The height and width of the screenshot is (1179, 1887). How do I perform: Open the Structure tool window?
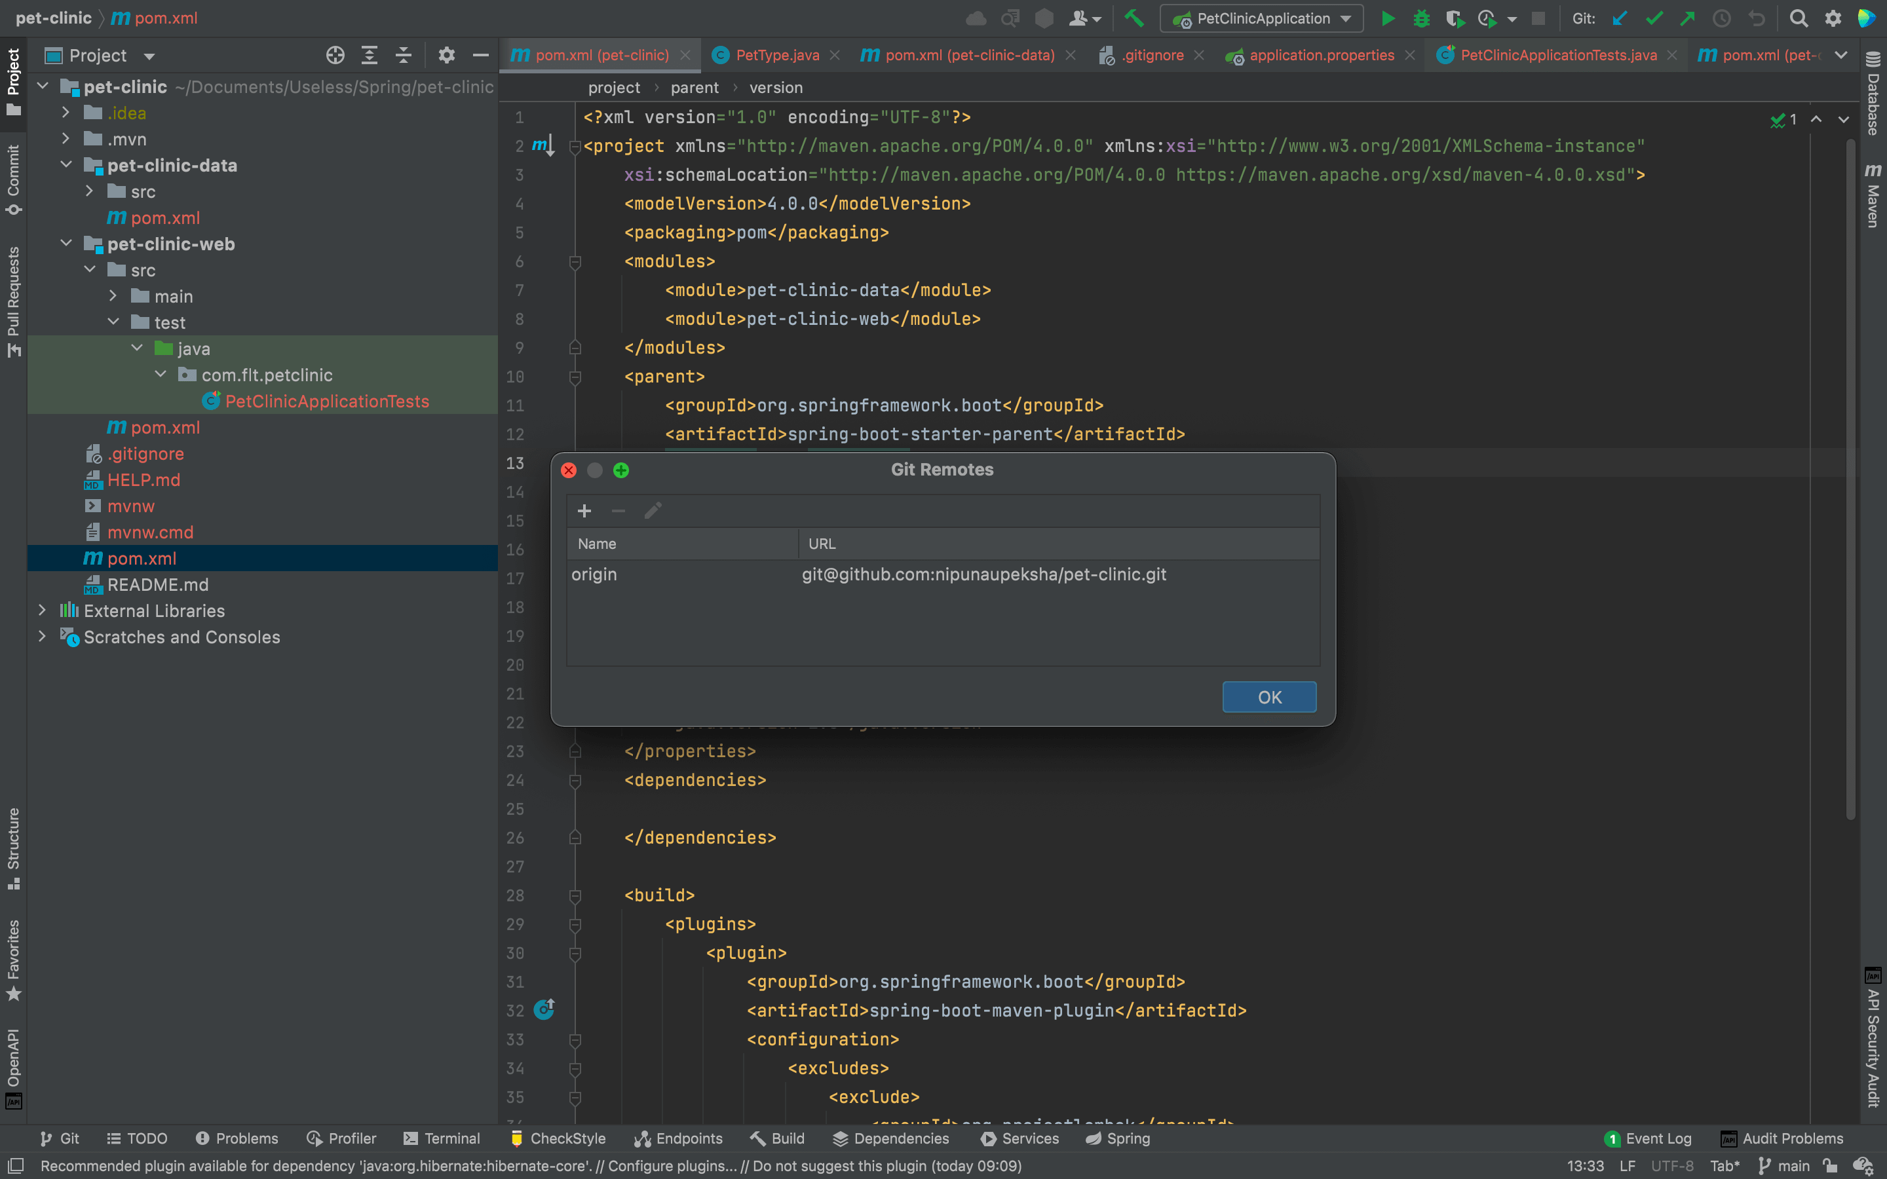point(13,848)
